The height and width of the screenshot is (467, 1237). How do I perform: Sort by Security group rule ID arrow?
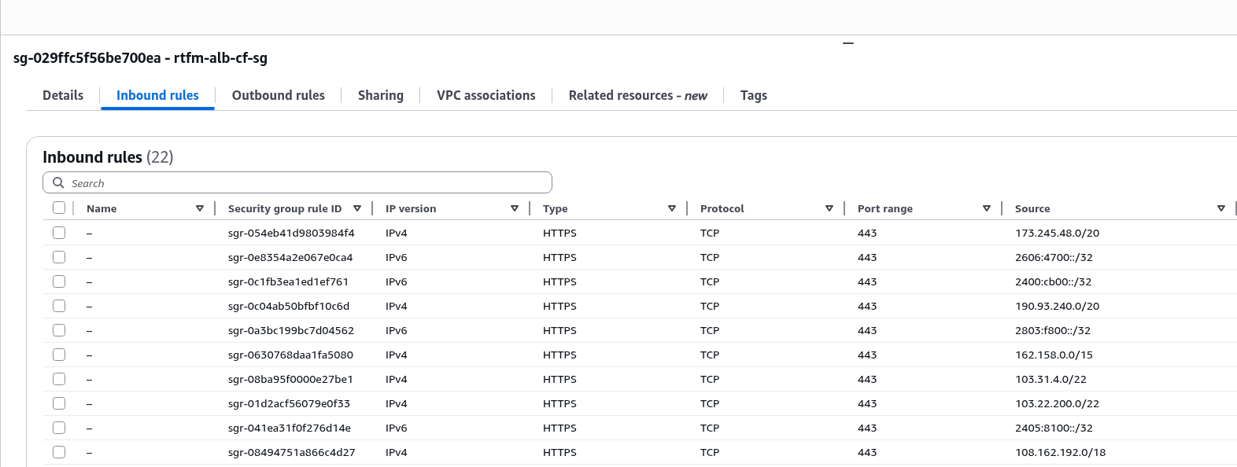[357, 208]
